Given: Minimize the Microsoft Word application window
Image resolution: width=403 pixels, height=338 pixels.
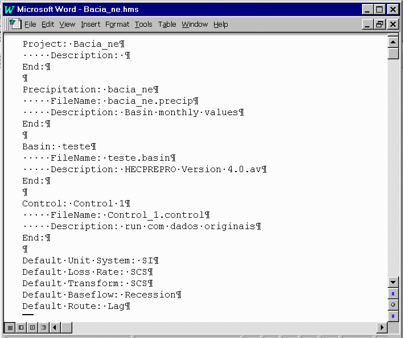Looking at the screenshot, I should [367, 10].
